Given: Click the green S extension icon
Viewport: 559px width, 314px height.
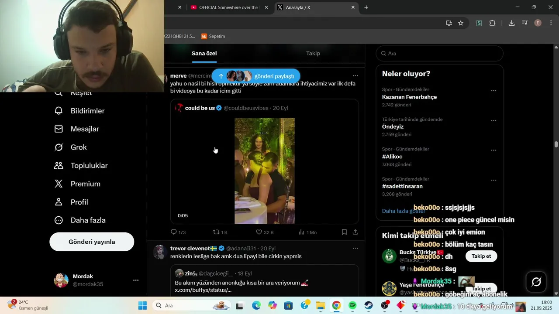Looking at the screenshot, I should [479, 23].
